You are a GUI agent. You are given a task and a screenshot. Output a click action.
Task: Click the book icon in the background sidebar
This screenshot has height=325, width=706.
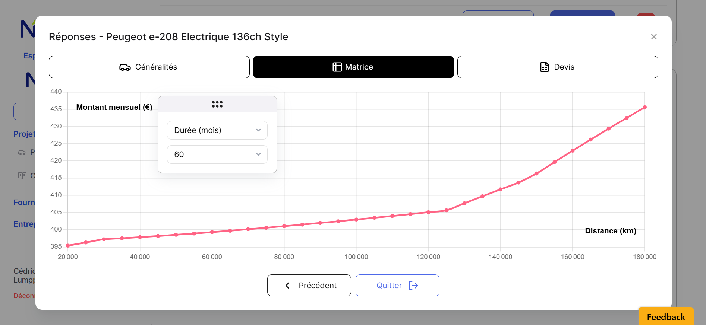click(x=22, y=176)
